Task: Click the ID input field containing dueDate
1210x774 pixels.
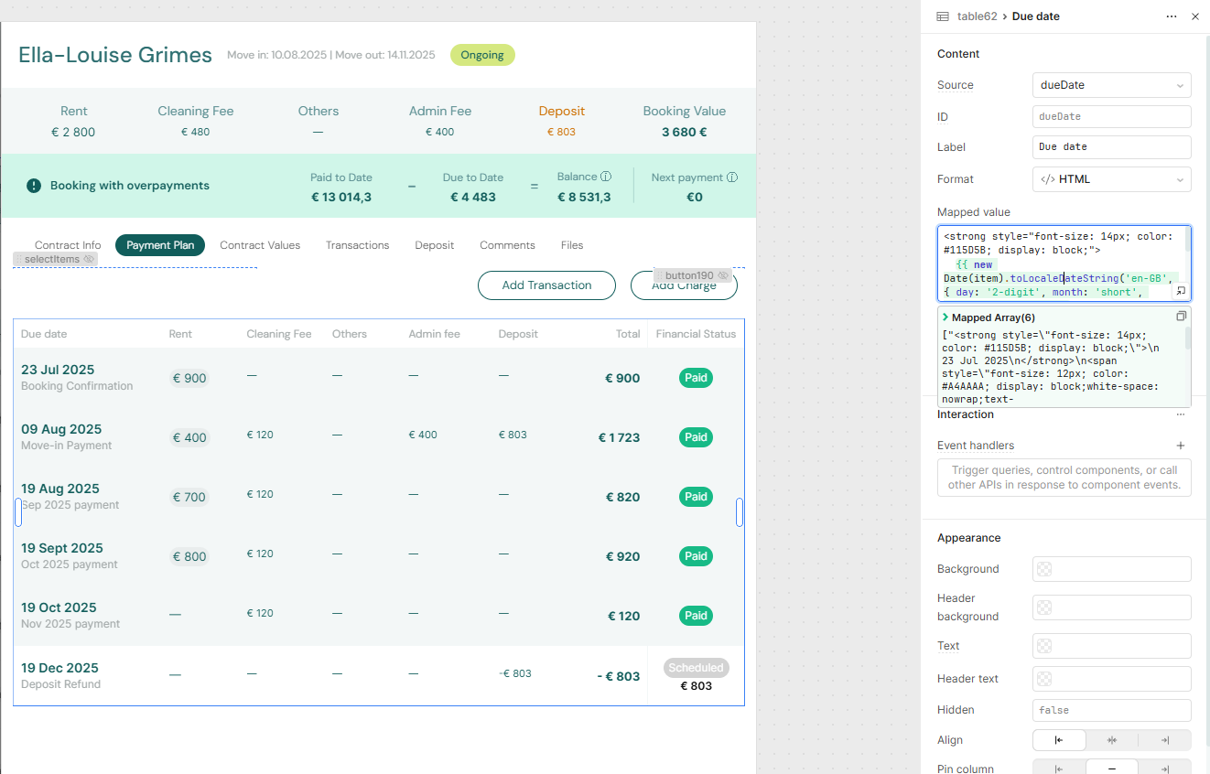Action: coord(1111,116)
